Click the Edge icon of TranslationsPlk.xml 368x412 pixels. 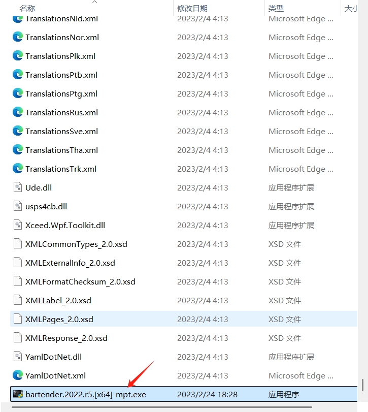[18, 56]
